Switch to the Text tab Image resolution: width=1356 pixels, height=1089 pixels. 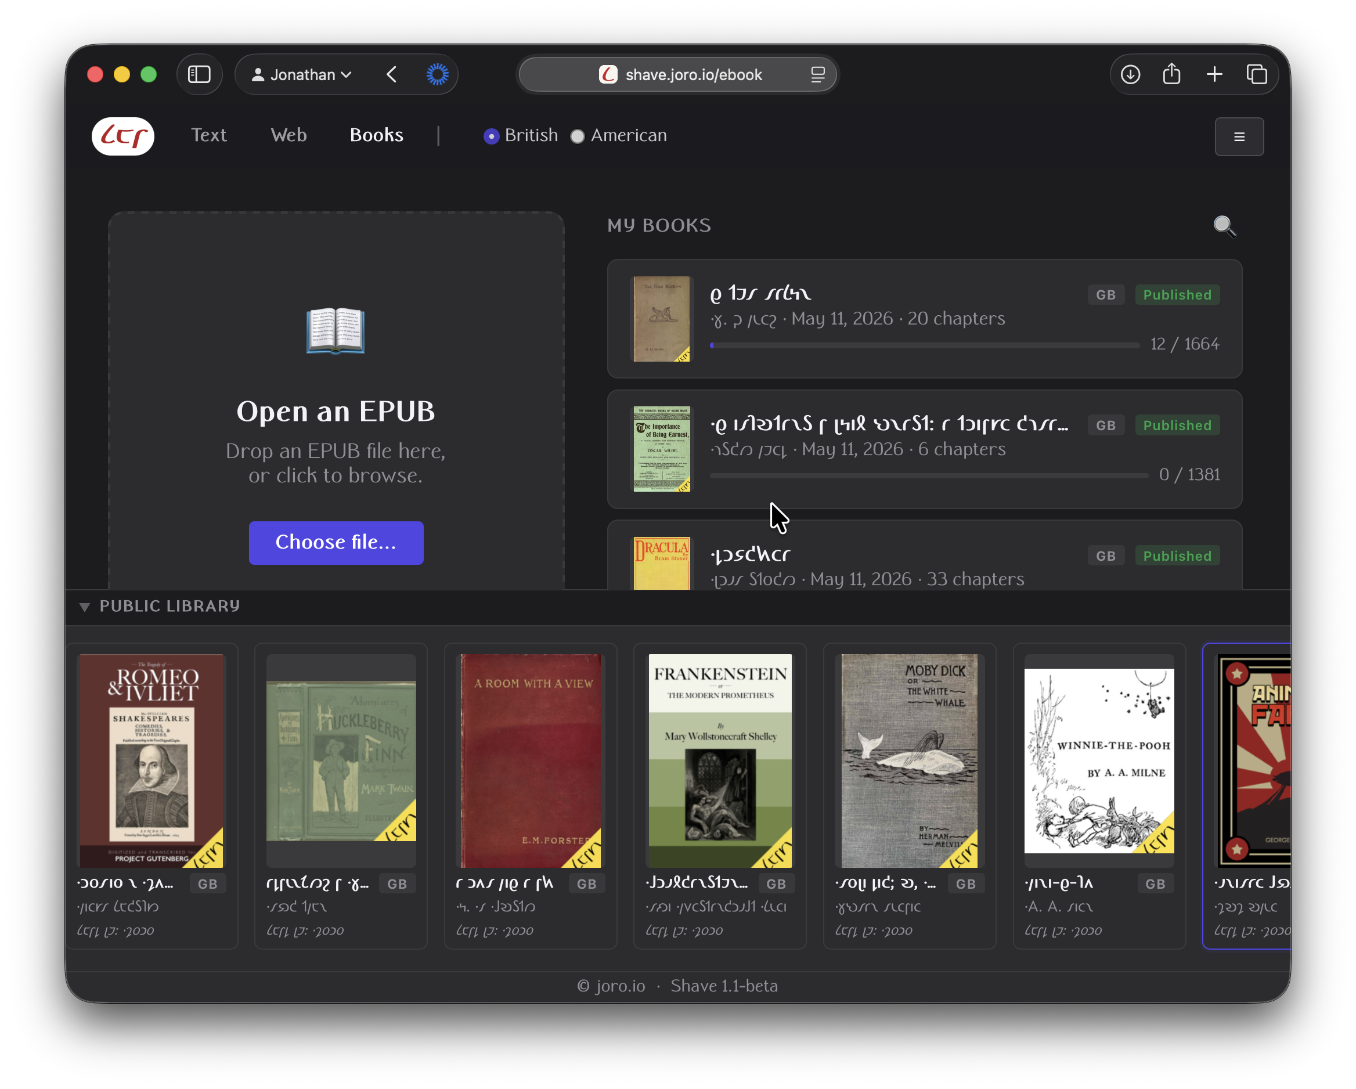[209, 135]
